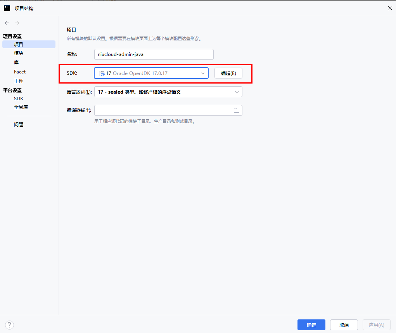
Task: Close the 项目结构 dialog window
Action: click(390, 8)
